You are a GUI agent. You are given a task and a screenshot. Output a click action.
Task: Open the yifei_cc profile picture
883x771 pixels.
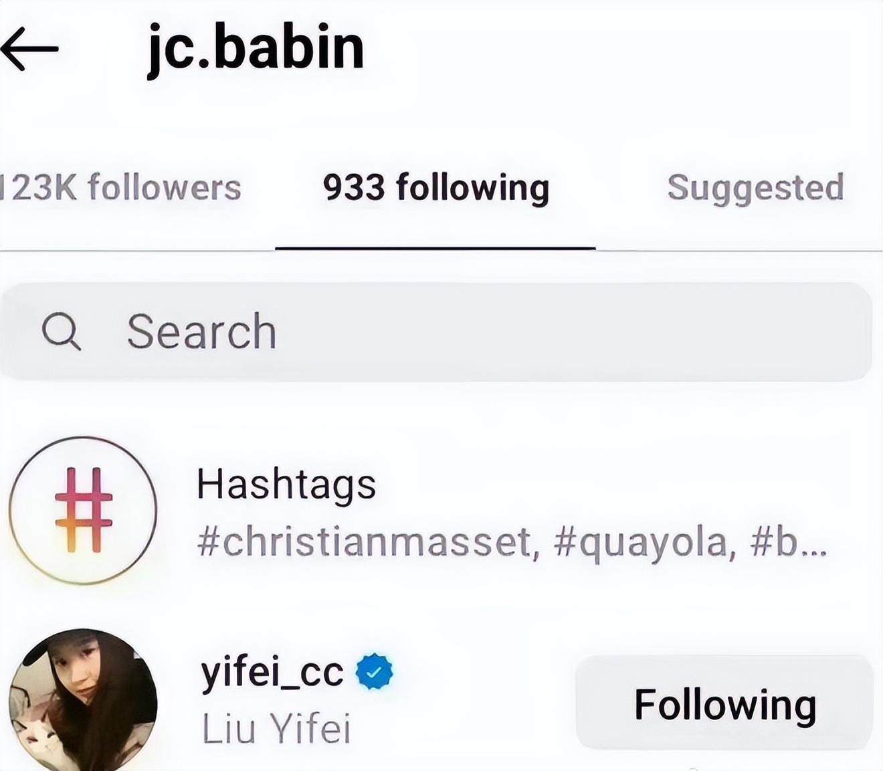(x=83, y=700)
